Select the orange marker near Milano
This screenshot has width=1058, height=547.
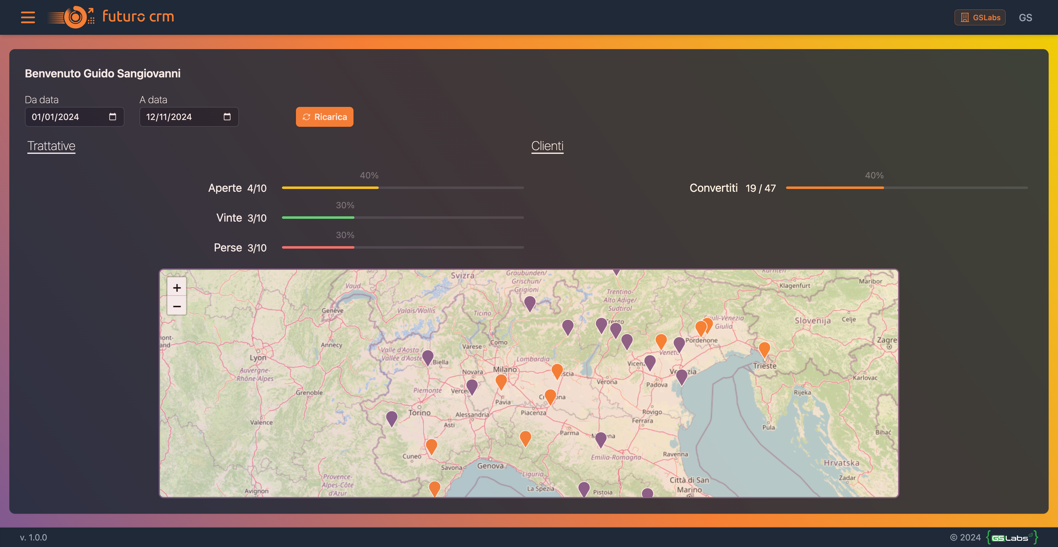[501, 382]
